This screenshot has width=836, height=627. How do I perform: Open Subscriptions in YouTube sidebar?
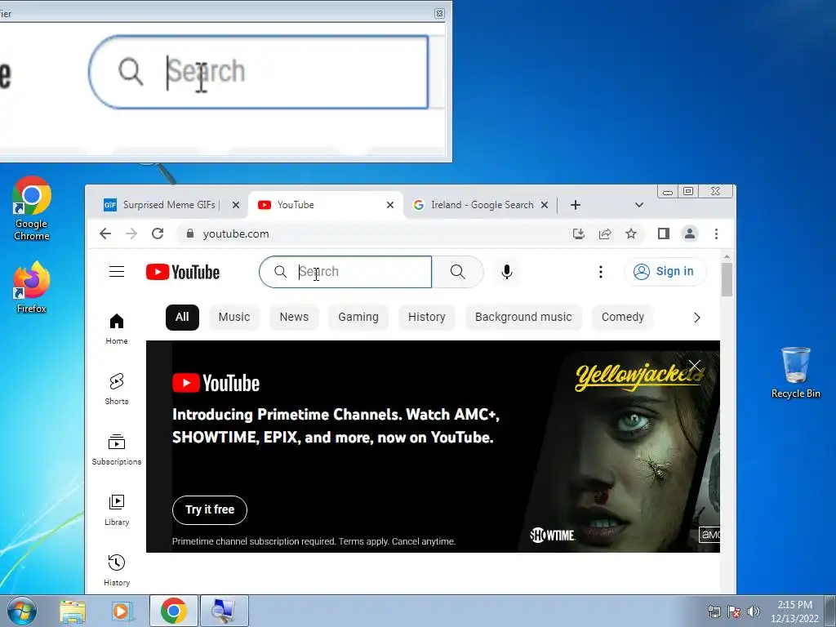tap(116, 450)
